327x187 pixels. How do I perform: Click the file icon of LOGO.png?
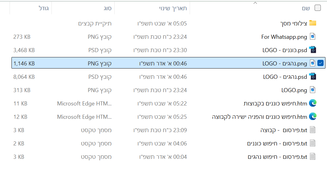point(312,90)
